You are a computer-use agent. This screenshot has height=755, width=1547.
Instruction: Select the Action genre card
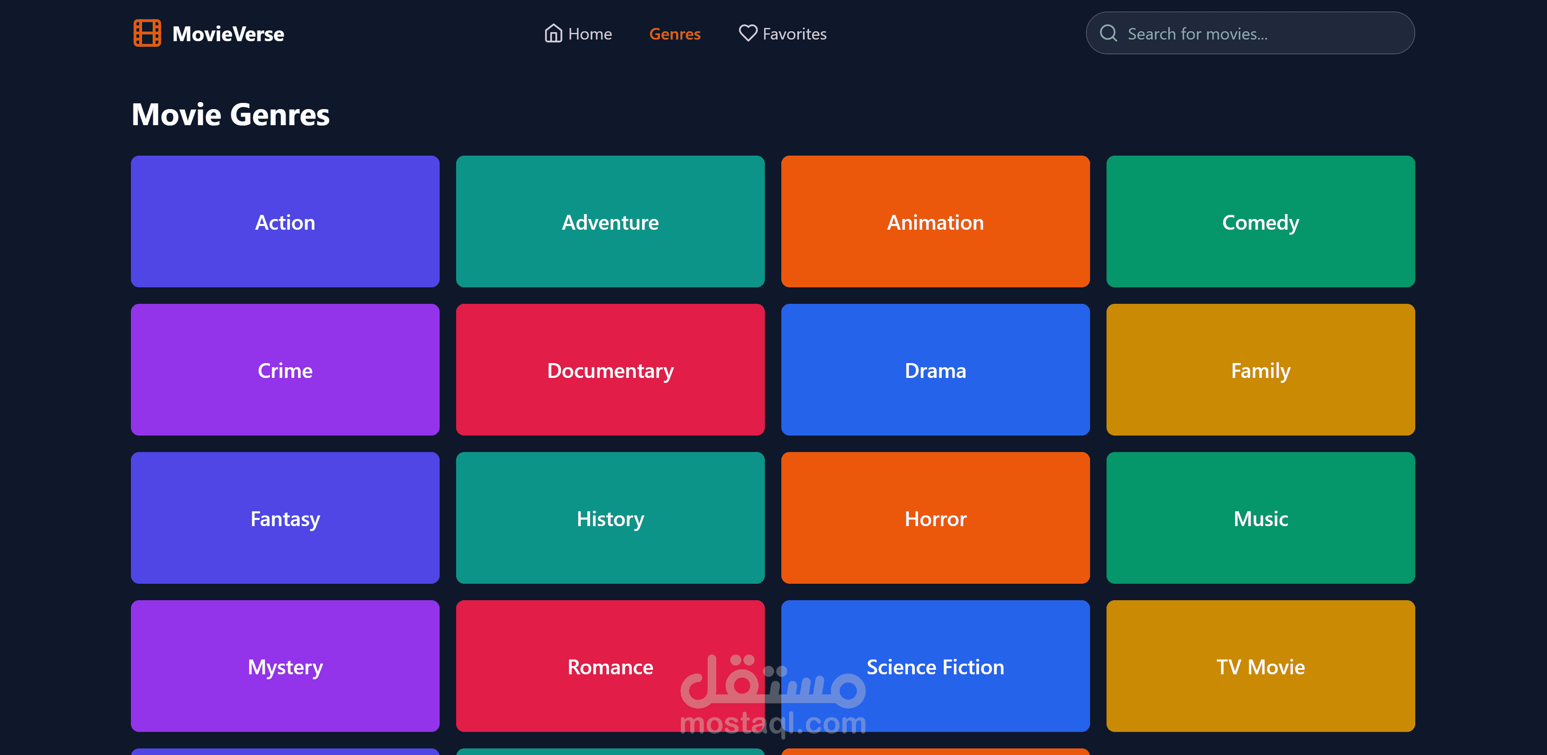tap(284, 221)
